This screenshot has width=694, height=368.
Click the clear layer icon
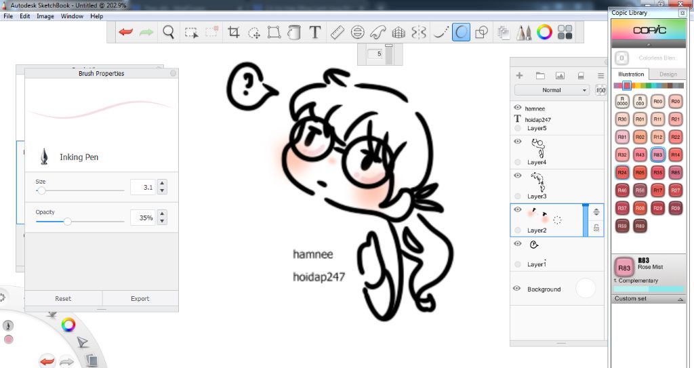[581, 76]
